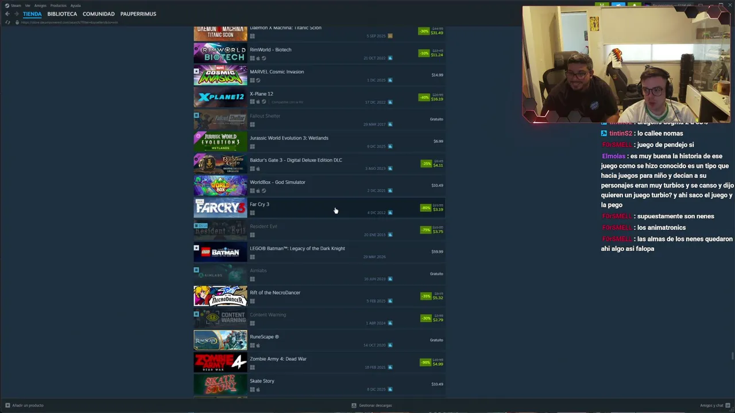Click MARVEL Cosmic Invasion review thumbs-up icon
Viewport: 735px width, 413px height.
click(x=390, y=80)
